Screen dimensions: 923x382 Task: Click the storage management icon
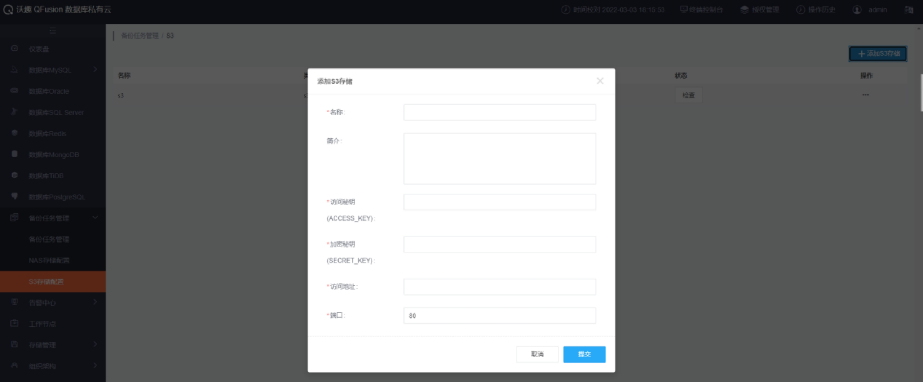(x=14, y=344)
